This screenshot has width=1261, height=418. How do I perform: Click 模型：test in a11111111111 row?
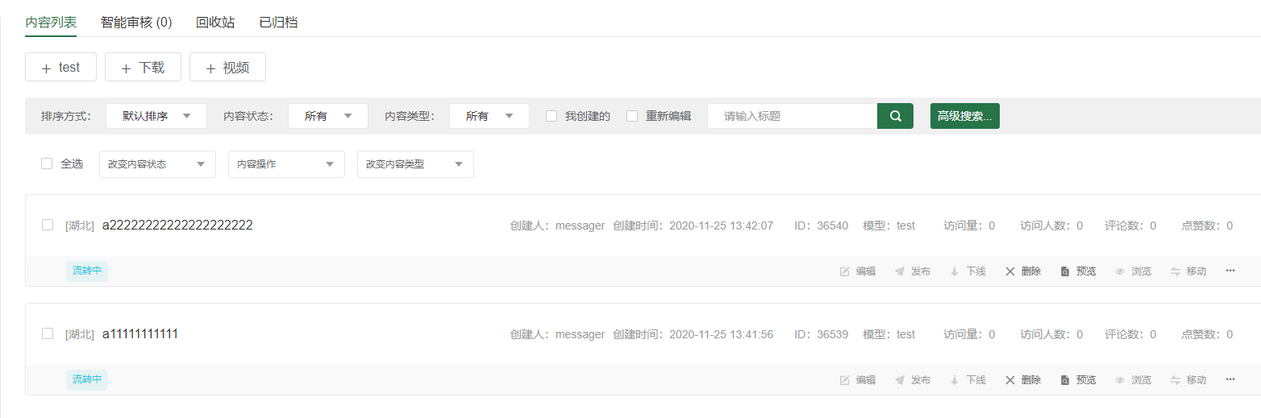(889, 334)
